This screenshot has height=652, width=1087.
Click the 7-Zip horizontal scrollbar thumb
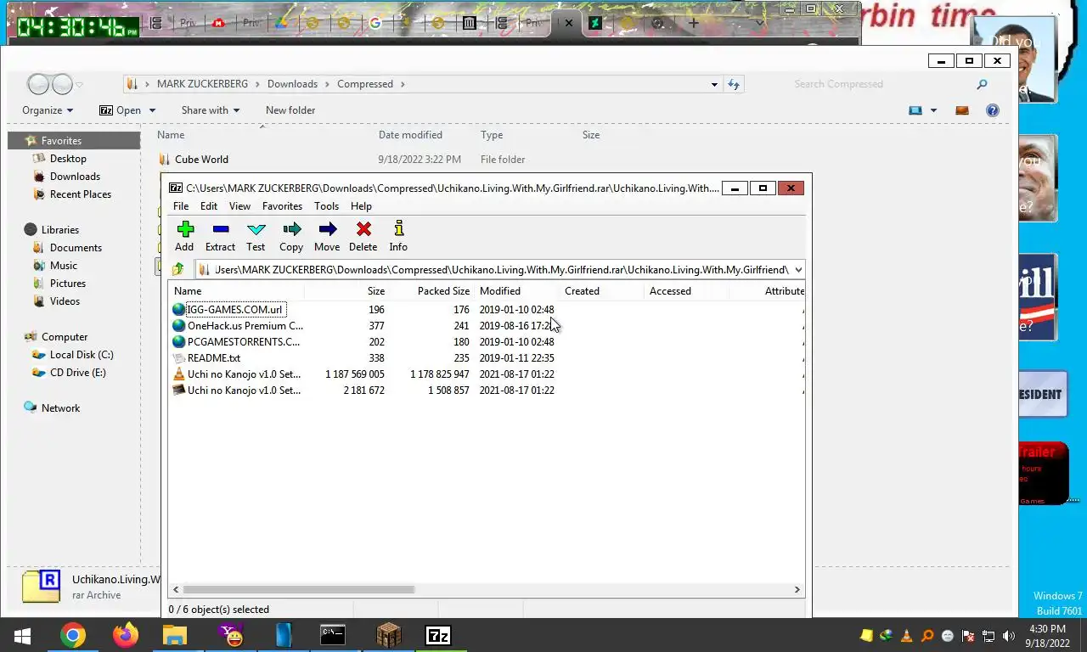tap(298, 589)
